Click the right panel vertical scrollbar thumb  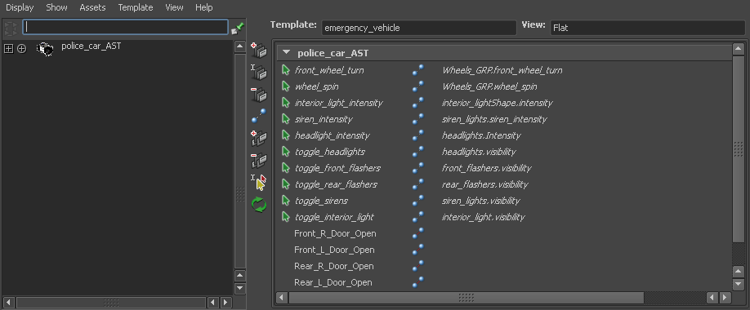(x=738, y=148)
